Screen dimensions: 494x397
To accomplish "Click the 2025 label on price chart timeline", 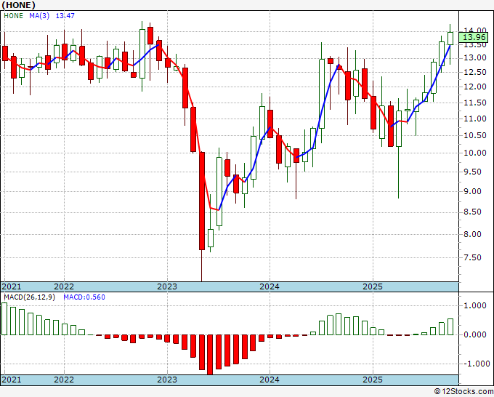I will pos(373,286).
